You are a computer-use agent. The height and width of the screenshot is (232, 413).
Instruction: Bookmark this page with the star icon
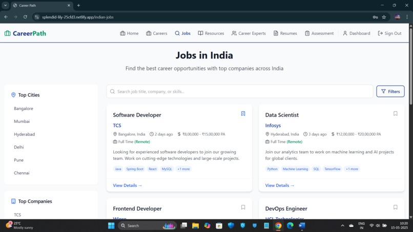(384, 17)
